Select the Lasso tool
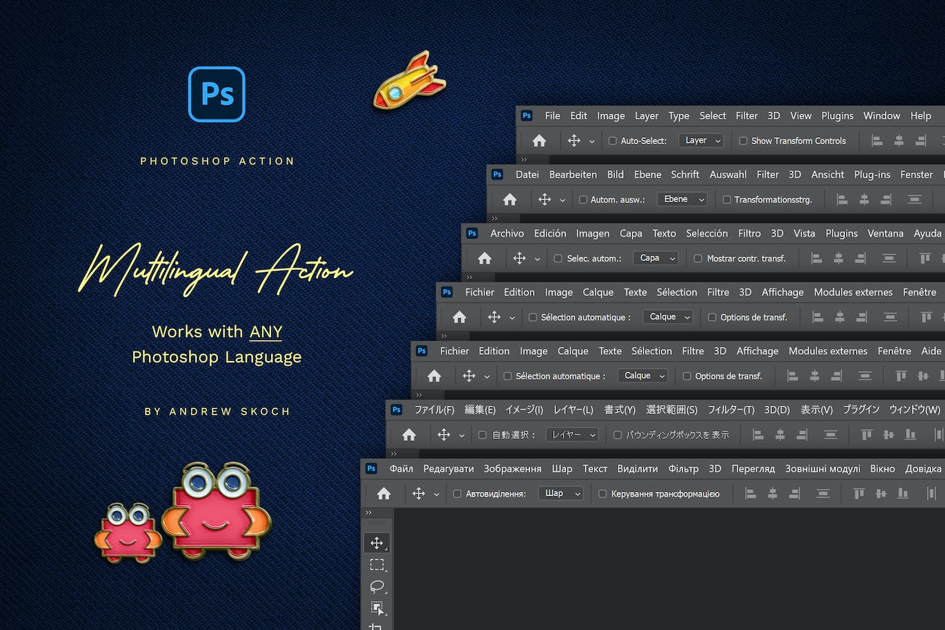This screenshot has height=630, width=945. pyautogui.click(x=377, y=587)
